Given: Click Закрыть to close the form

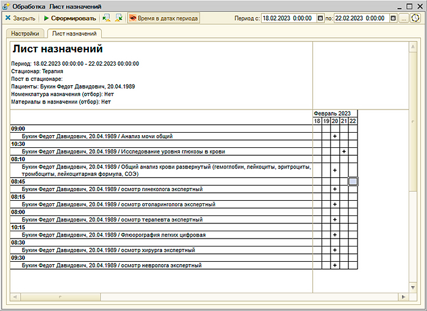Looking at the screenshot, I should 20,18.
